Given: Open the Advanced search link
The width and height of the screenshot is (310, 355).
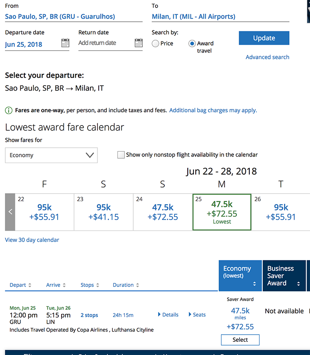Looking at the screenshot, I should point(267,57).
